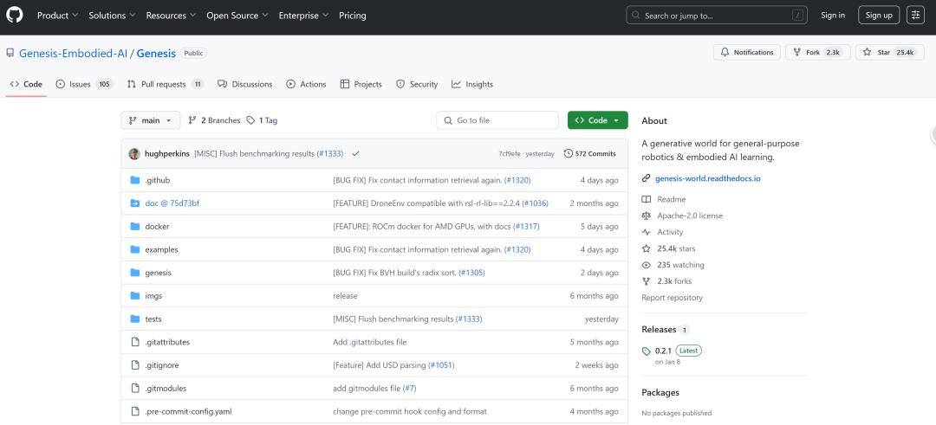Image resolution: width=936 pixels, height=425 pixels.
Task: Open the gitmodules commit #7 link
Action: click(409, 388)
